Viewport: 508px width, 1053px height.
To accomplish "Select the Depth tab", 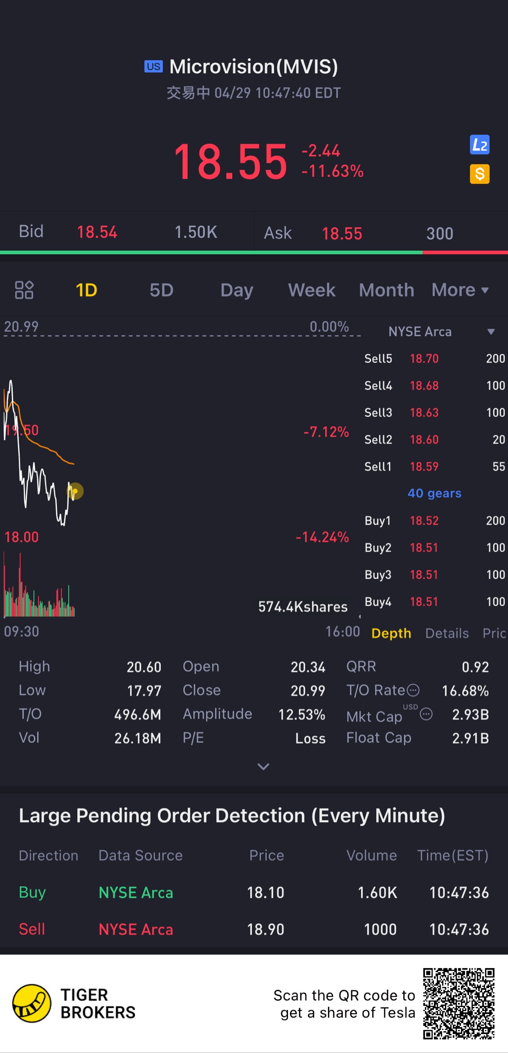I will [x=391, y=633].
